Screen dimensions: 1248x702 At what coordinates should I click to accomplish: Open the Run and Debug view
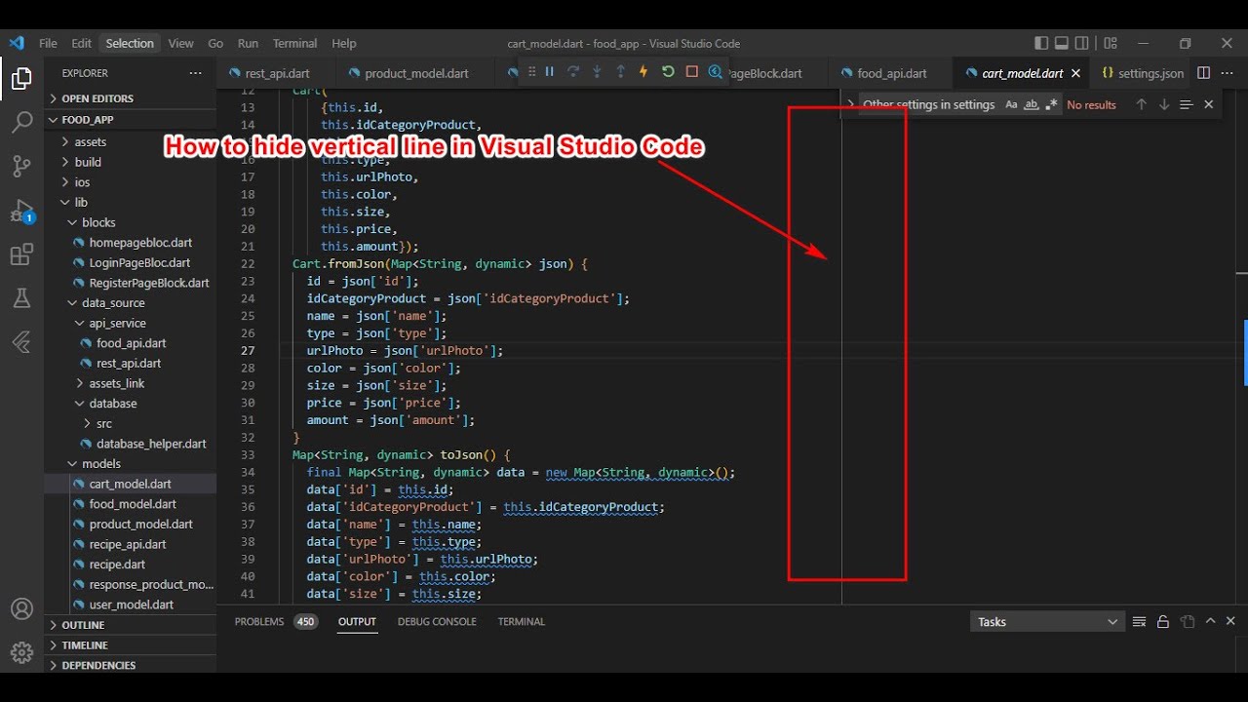click(x=21, y=211)
